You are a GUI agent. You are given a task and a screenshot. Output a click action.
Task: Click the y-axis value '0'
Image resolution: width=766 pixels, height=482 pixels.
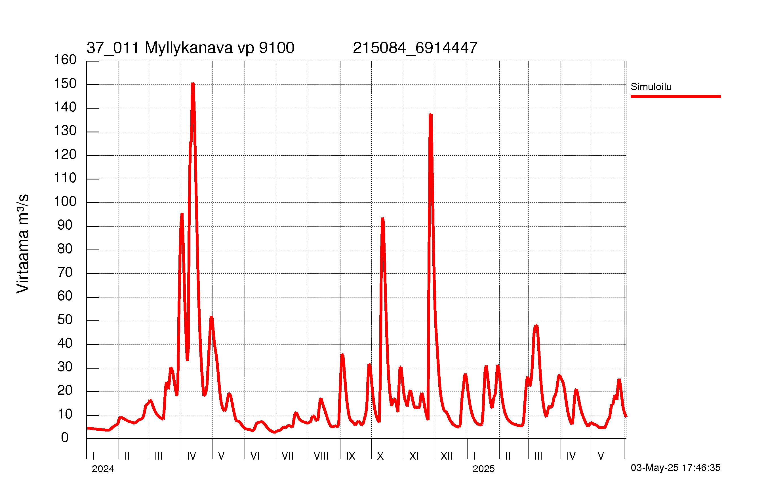coord(65,438)
